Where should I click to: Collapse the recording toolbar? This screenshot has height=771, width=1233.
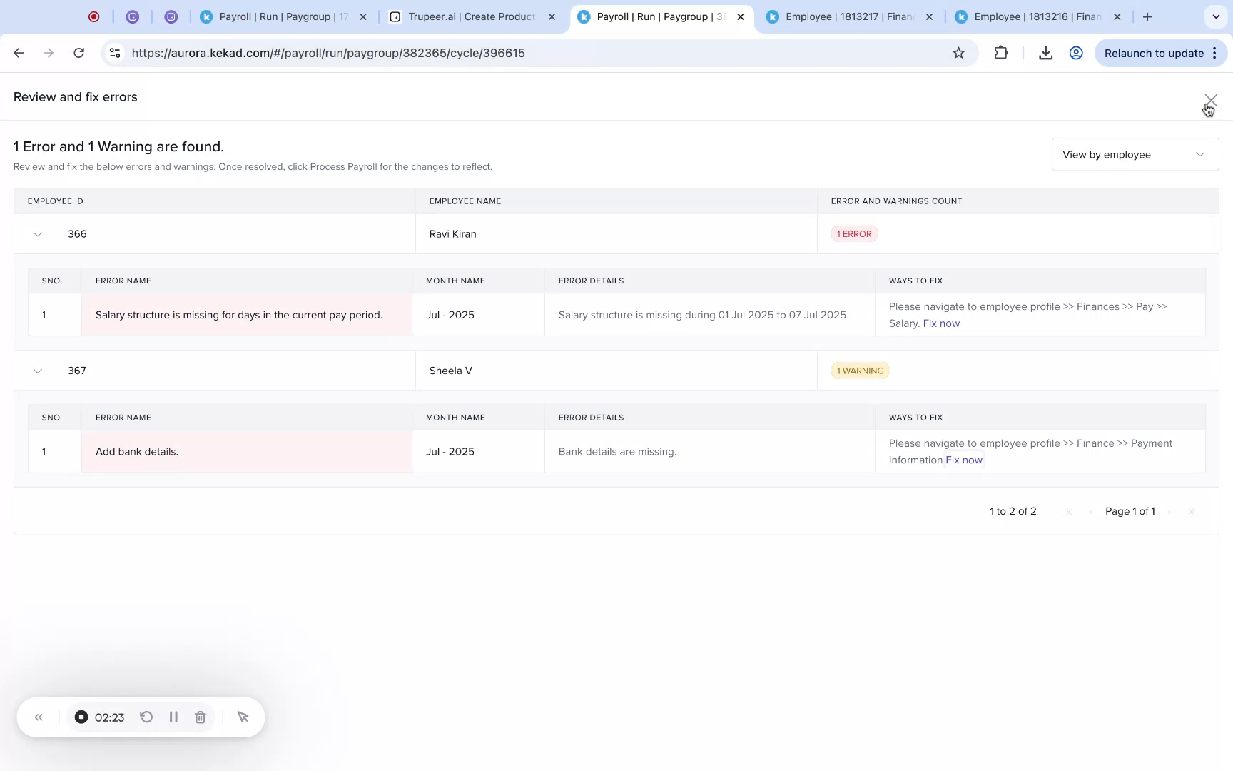[39, 717]
